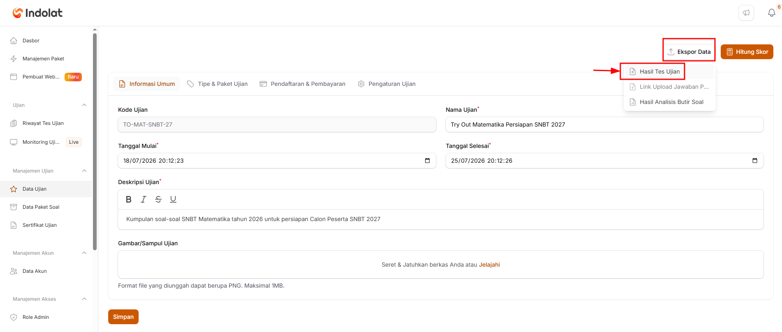782x332 pixels.
Task: Apply italic formatting in description editor
Action: coord(144,199)
